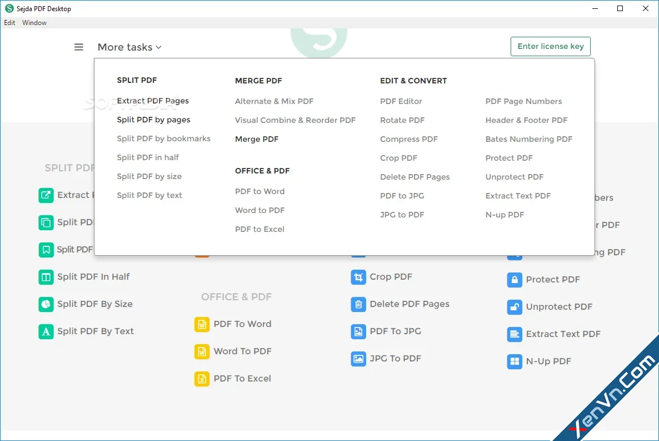Click the Extract Text PDF icon
659x441 pixels.
click(515, 335)
